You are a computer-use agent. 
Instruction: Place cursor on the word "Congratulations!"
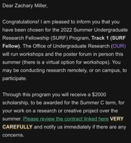[21, 22]
